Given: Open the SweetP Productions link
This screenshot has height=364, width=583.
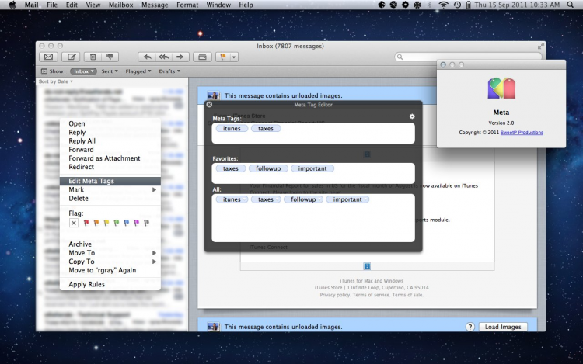Looking at the screenshot, I should pyautogui.click(x=522, y=133).
